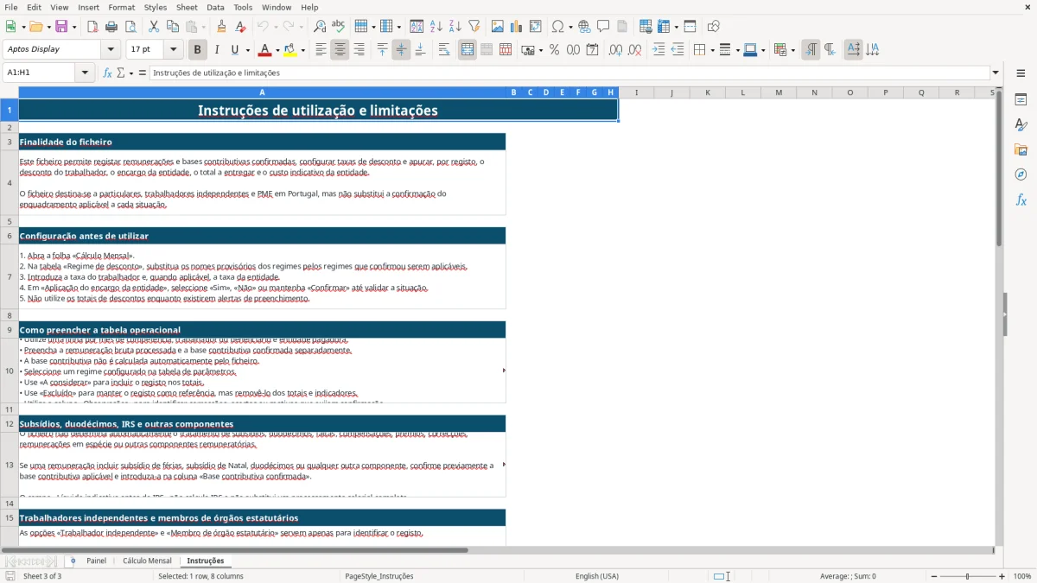Screen dimensions: 1037x583
Task: Click the 100% zoom level
Action: (1022, 576)
